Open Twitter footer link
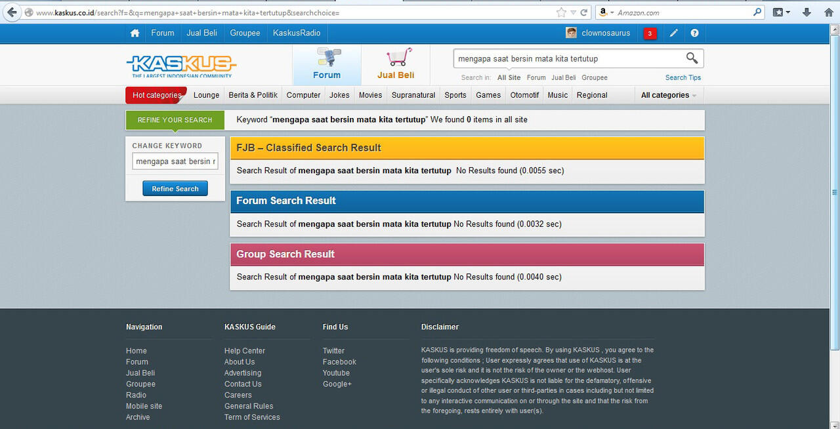 coord(333,351)
